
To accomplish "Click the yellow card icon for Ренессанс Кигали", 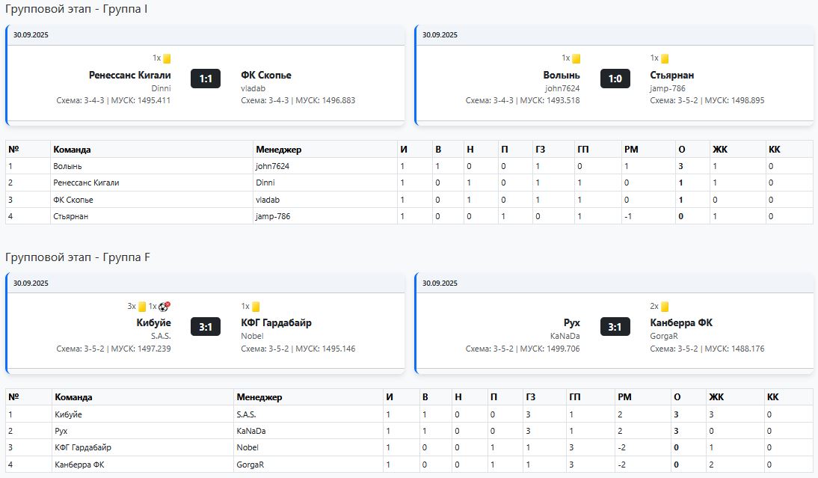I will tap(167, 58).
